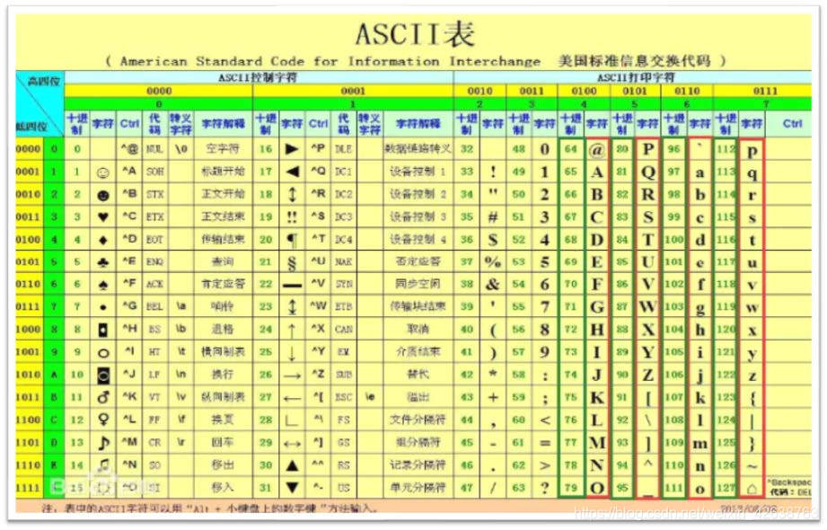Image resolution: width=827 pixels, height=530 pixels.
Task: Click the "文件分隔符" description cell
Action: point(418,420)
